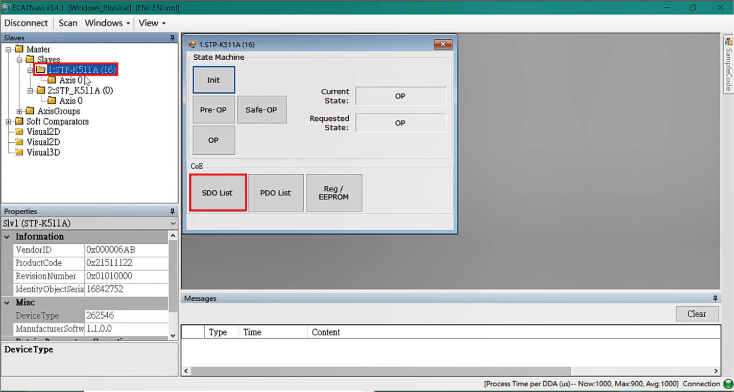Clear the Messages log
This screenshot has width=734, height=392.
696,314
